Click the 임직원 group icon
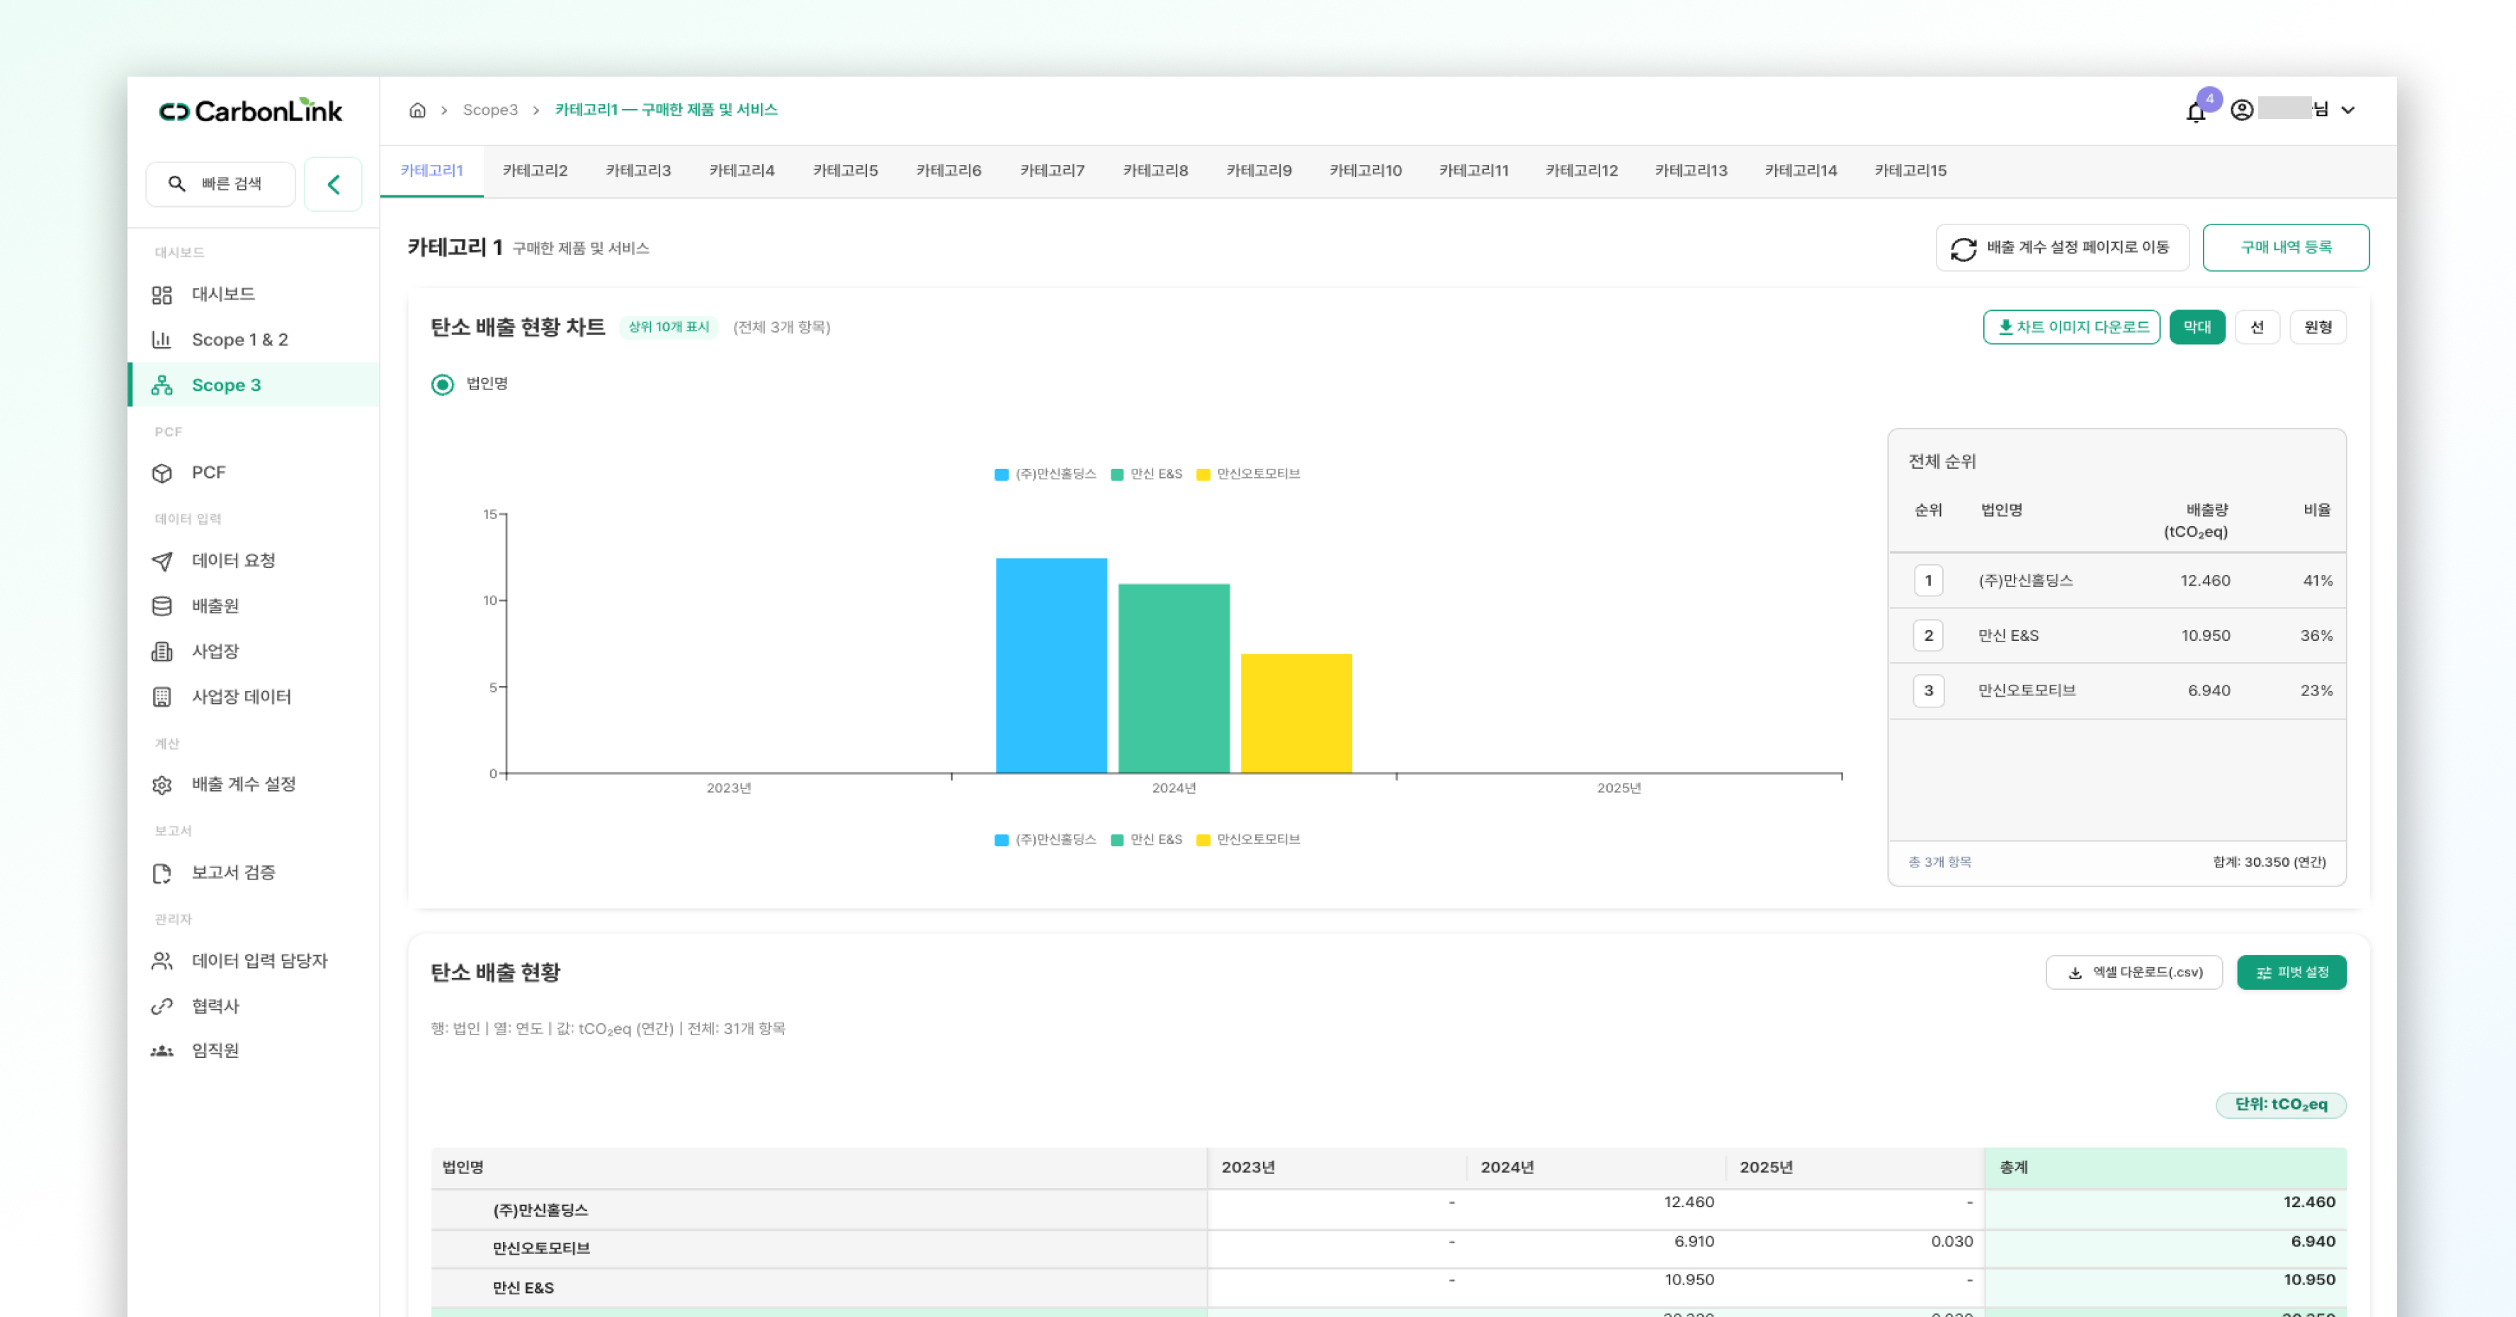The width and height of the screenshot is (2516, 1317). (x=162, y=1051)
